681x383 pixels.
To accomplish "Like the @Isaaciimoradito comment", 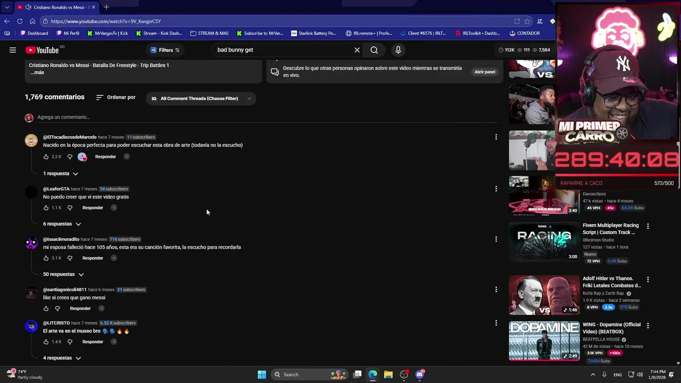I will click(46, 258).
